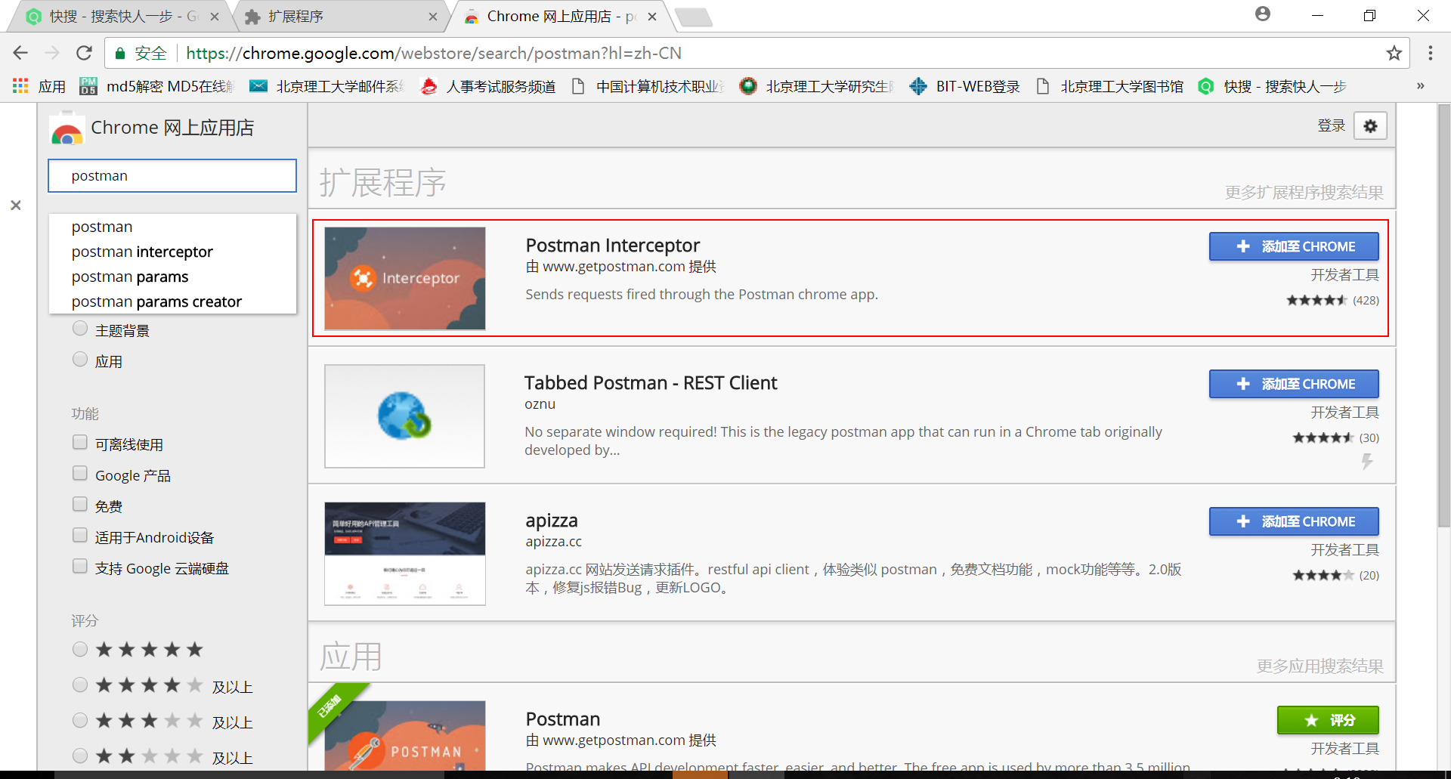Image resolution: width=1451 pixels, height=779 pixels.
Task: Switch to the 快搜 browser tab
Action: coord(121,17)
